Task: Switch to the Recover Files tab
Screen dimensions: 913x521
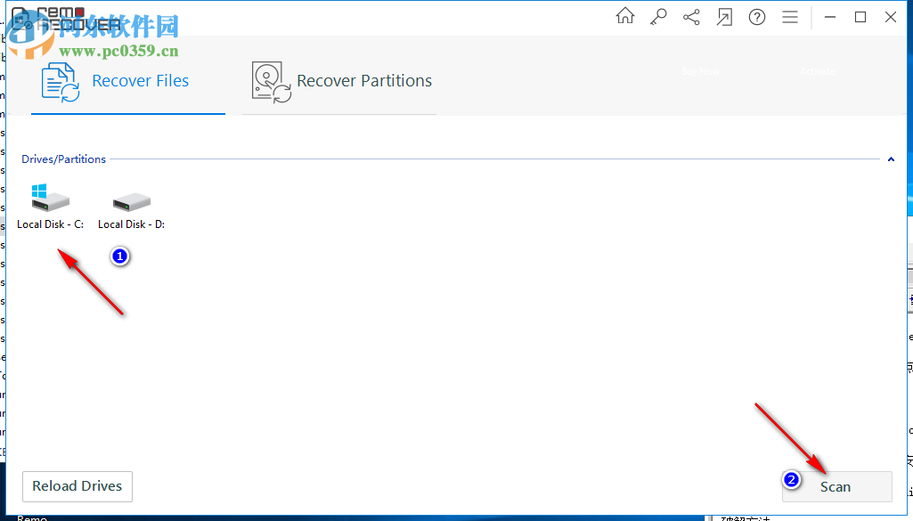Action: tap(140, 80)
